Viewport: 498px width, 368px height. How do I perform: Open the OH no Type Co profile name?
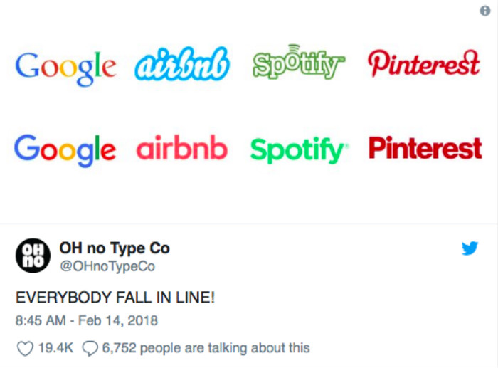[114, 248]
